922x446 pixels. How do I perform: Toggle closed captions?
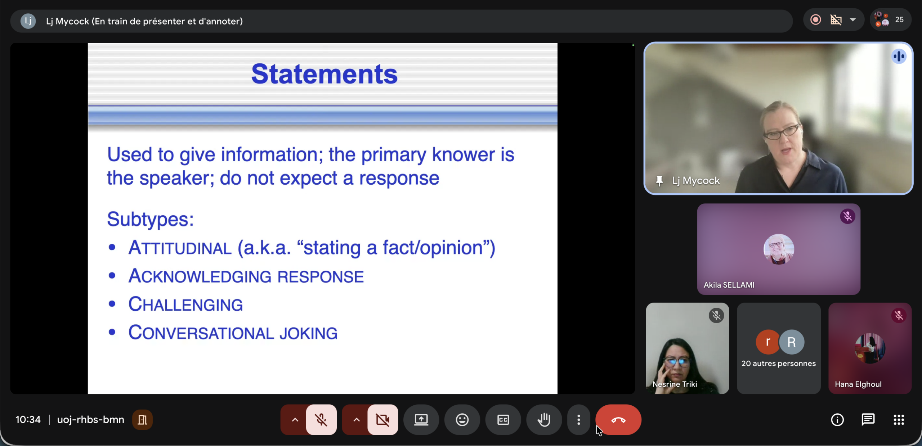coord(503,420)
